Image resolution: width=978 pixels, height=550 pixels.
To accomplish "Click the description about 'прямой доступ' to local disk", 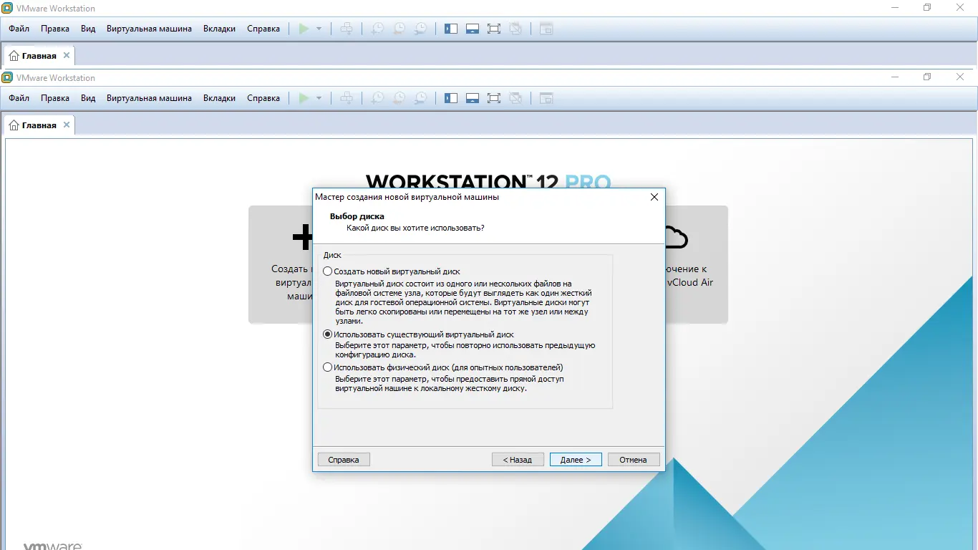I will [450, 384].
